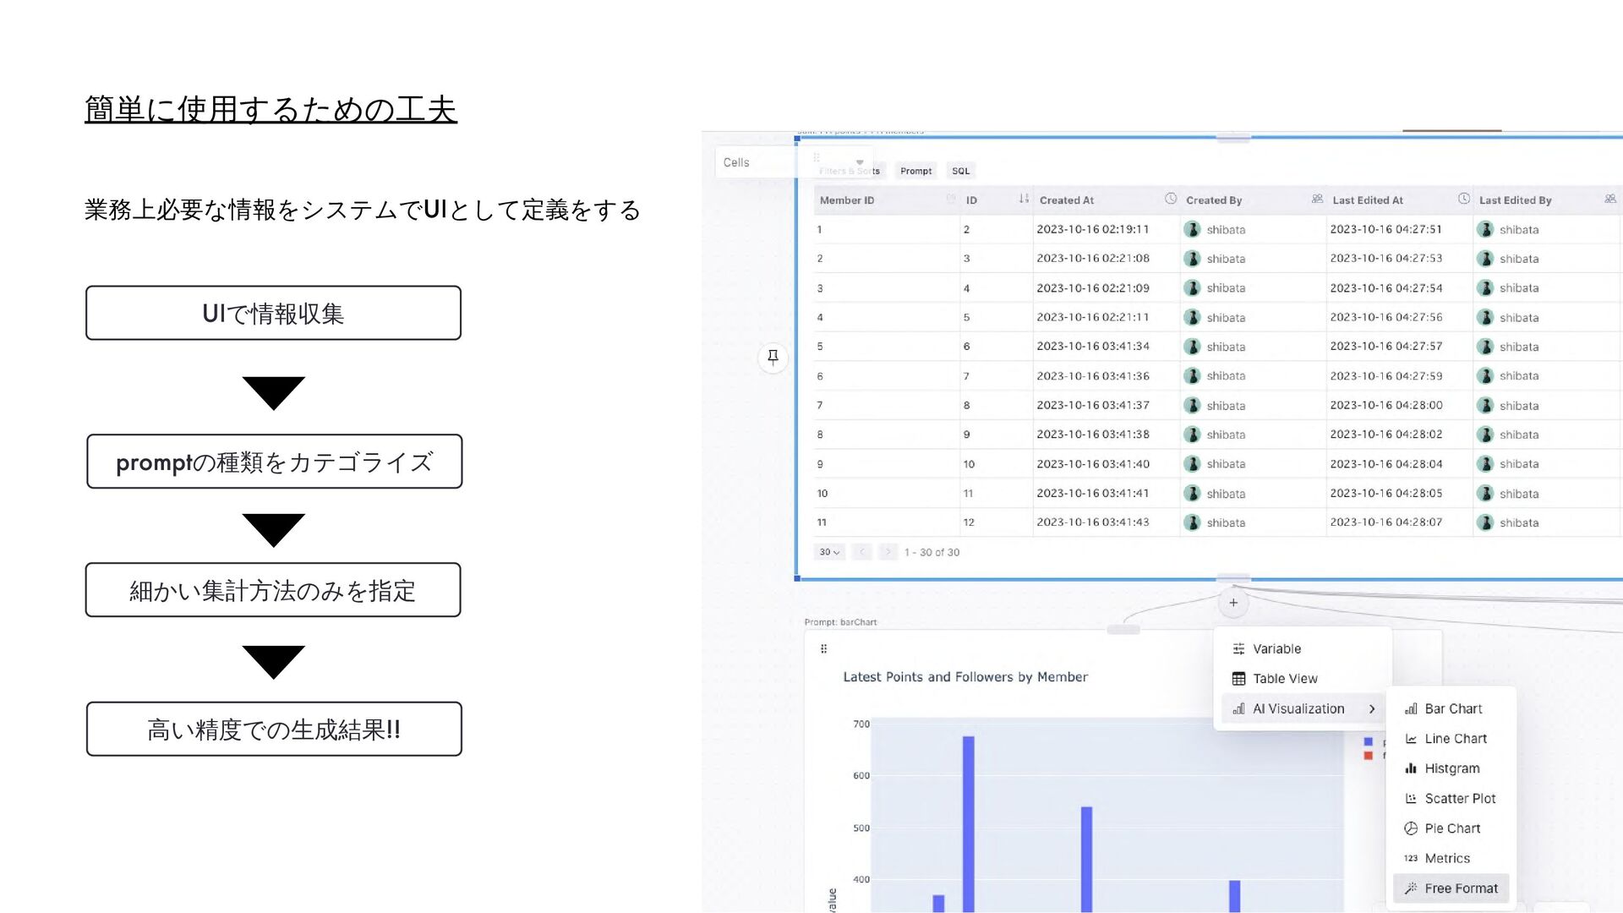The height and width of the screenshot is (913, 1623).
Task: Click the Created At column header
Action: [x=1107, y=200]
